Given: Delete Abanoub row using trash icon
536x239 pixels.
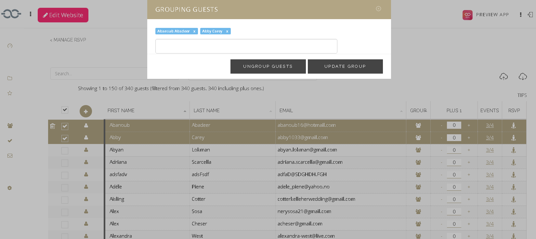Looking at the screenshot, I should 53,126.
